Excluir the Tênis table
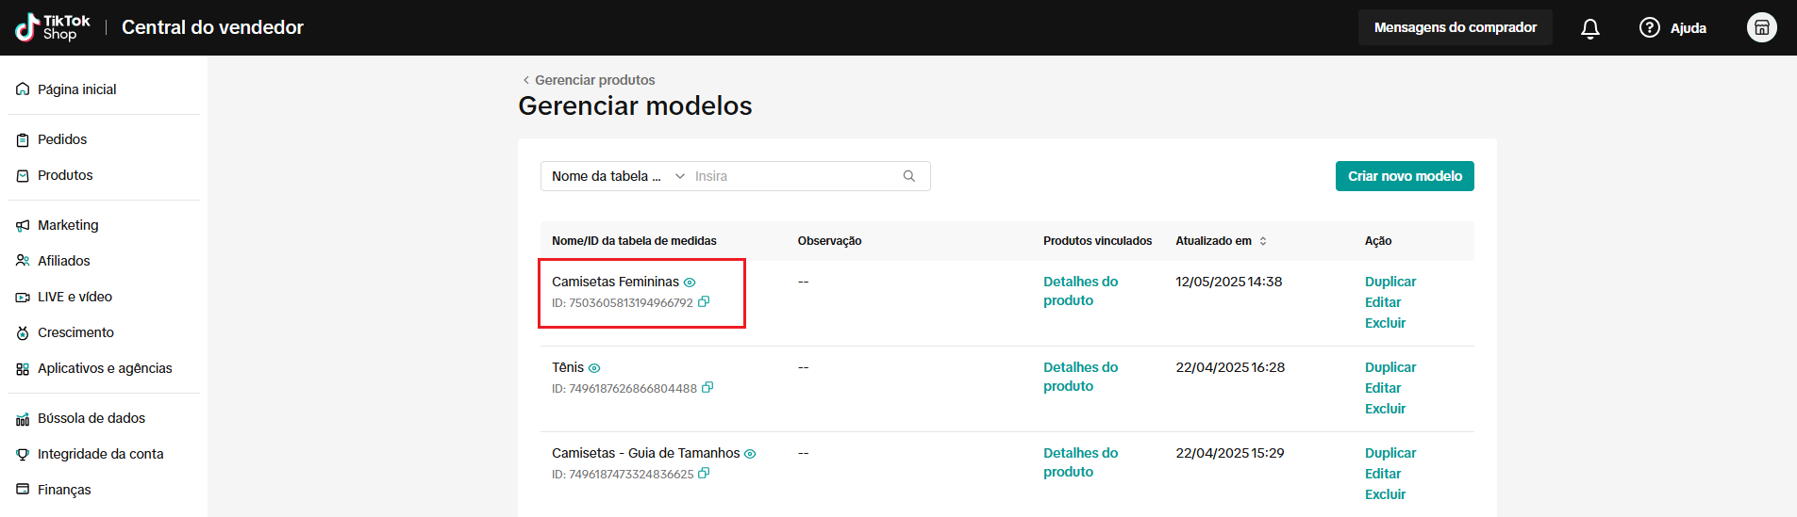The image size is (1797, 517). click(x=1385, y=409)
